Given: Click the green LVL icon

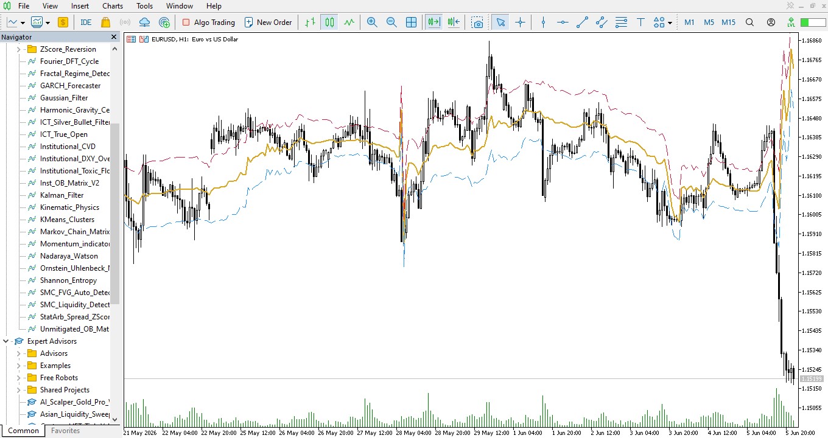Looking at the screenshot, I should coord(790,23).
